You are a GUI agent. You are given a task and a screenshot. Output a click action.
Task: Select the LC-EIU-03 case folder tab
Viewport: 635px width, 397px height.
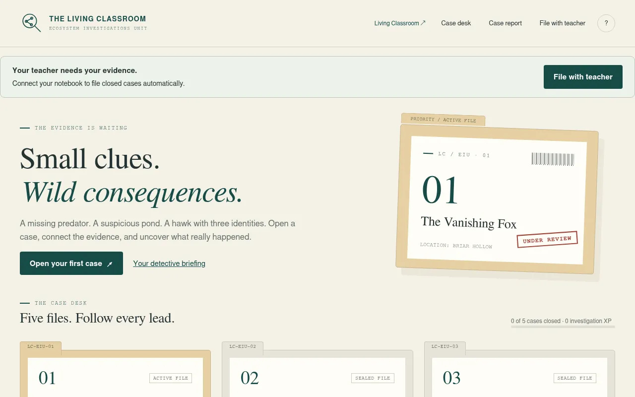click(445, 346)
